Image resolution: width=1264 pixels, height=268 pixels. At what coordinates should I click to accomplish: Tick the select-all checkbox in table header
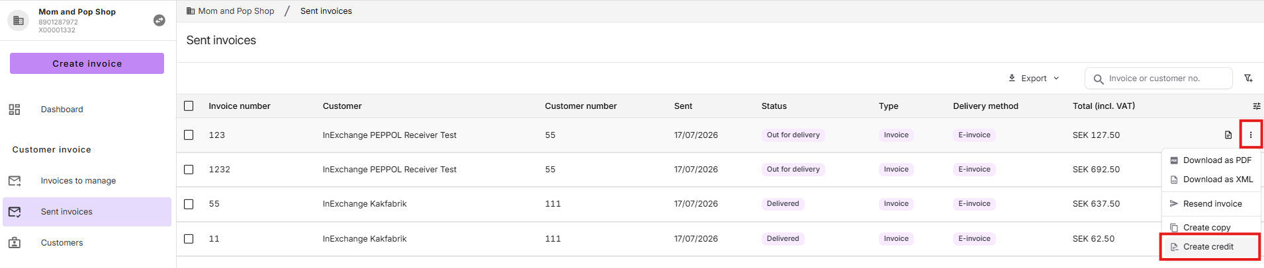189,106
